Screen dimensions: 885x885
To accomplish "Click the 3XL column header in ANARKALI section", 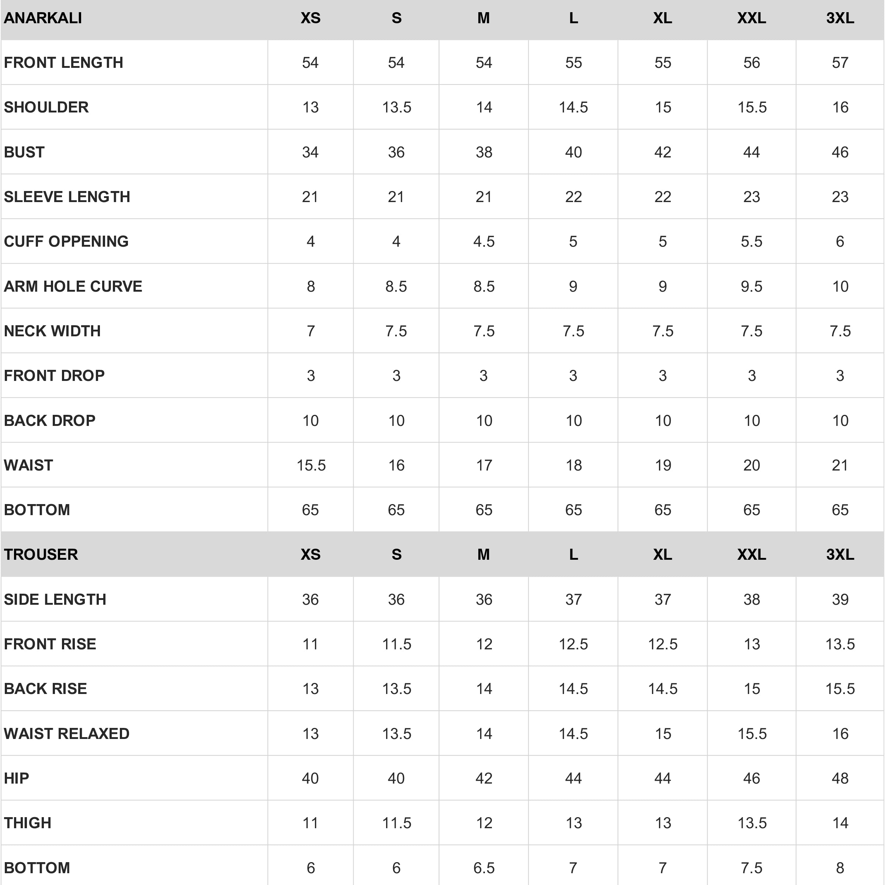I will 840,18.
